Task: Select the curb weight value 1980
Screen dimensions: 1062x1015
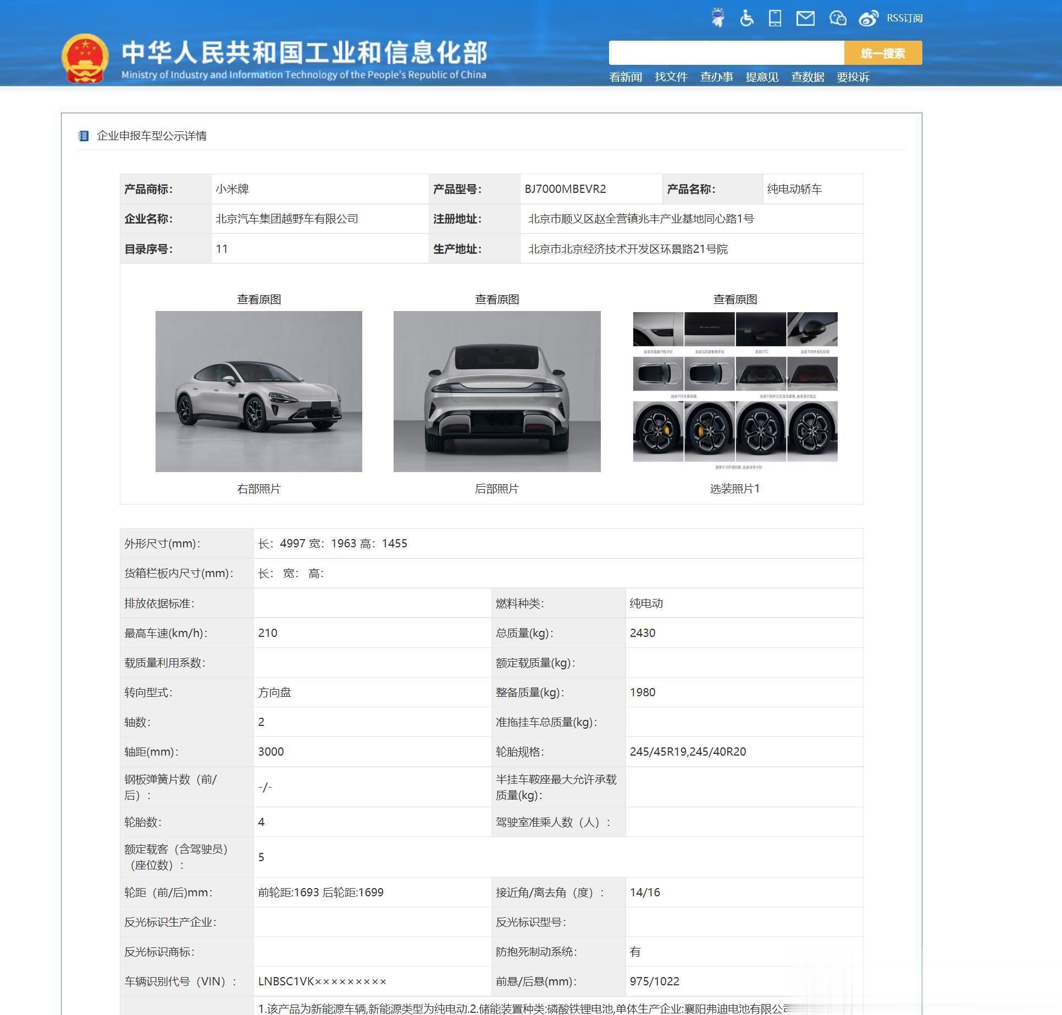Action: coord(643,692)
